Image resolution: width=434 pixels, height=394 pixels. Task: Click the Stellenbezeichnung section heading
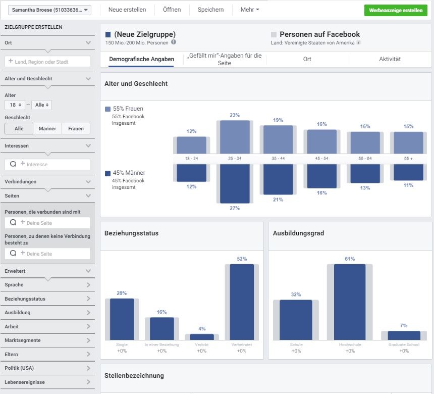[134, 376]
